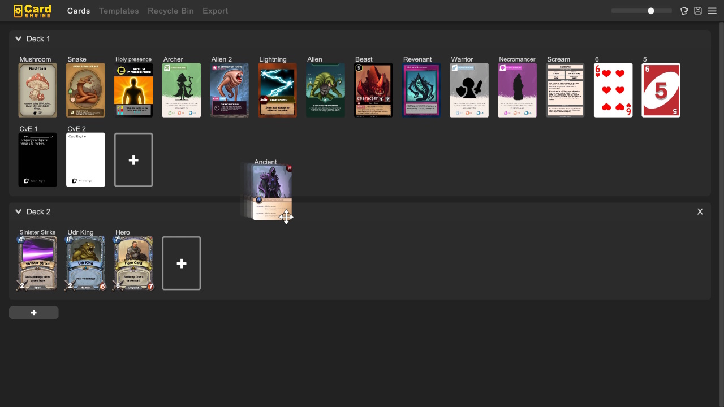Click the Card Engine logo
724x407 pixels.
[32, 10]
